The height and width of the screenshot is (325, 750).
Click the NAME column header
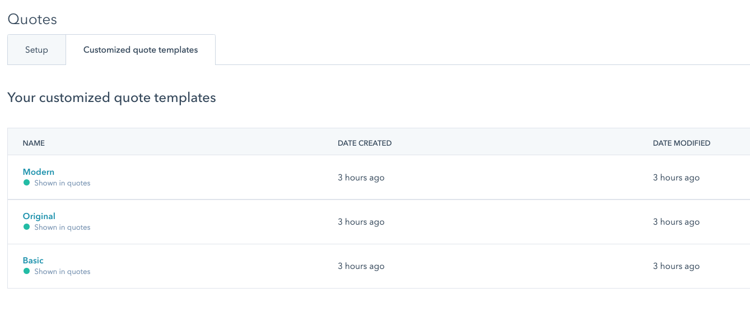(x=34, y=143)
